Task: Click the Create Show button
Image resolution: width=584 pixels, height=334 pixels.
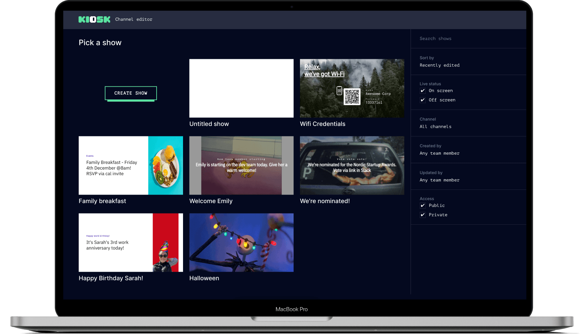Action: (x=131, y=93)
